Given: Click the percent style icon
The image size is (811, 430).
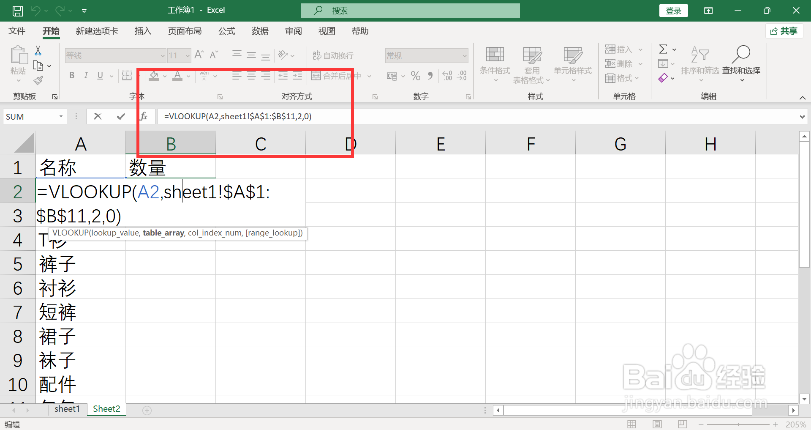Looking at the screenshot, I should [416, 76].
